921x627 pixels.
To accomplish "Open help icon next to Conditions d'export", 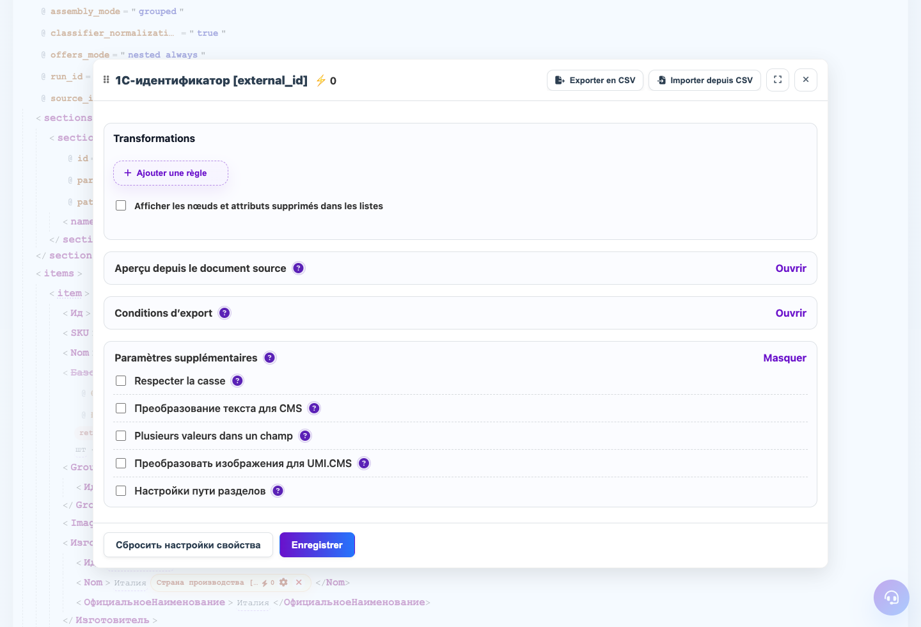I will click(x=224, y=313).
